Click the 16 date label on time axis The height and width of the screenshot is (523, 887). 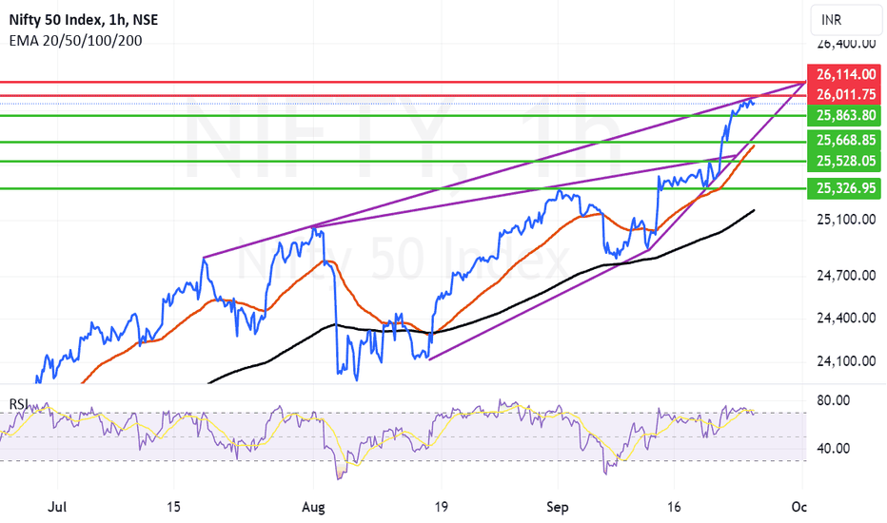click(x=674, y=507)
